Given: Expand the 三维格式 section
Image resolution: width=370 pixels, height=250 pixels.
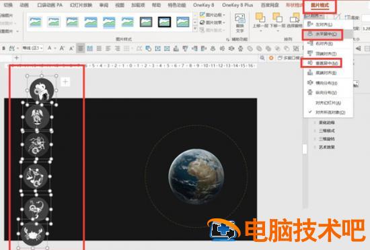Looking at the screenshot, I should click(326, 131).
